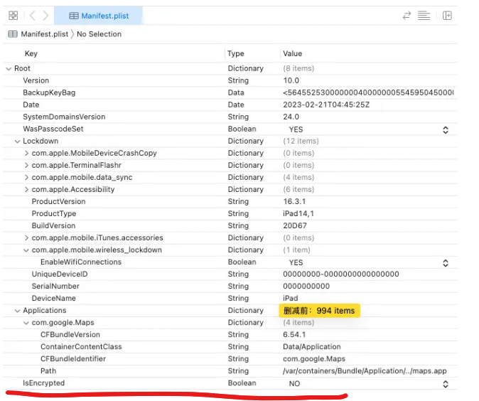Click the Key column header
Screen dimensions: 479x401
(x=31, y=53)
